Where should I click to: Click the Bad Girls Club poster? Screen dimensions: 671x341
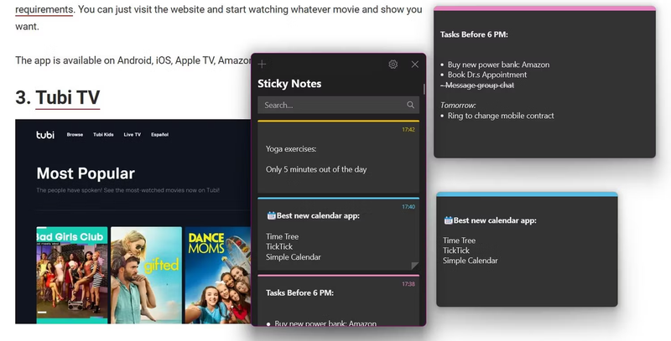72,275
